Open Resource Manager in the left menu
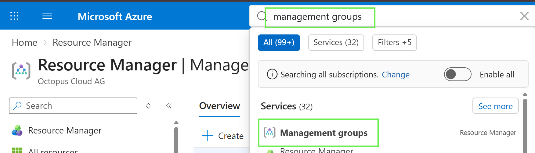Screen dimensions: 535x153 [x=65, y=130]
